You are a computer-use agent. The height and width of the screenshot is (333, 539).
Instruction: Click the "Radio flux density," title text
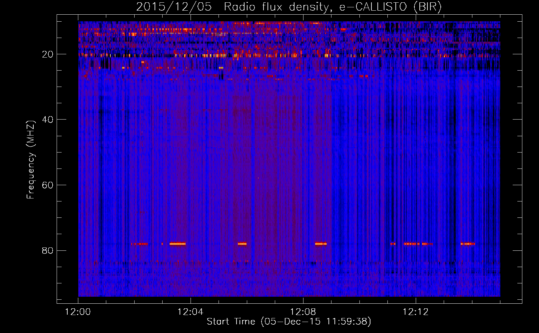278,7
